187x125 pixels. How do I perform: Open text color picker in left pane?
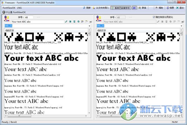[x=82, y=21]
